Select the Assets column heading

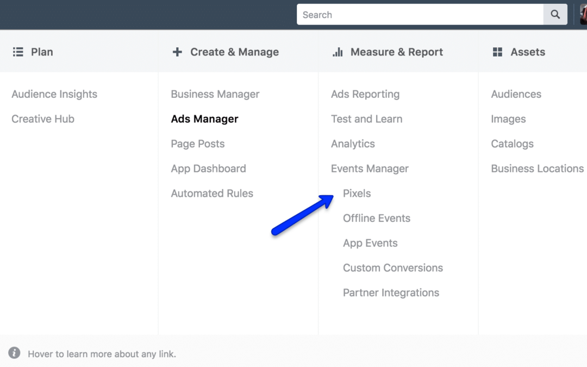(528, 52)
